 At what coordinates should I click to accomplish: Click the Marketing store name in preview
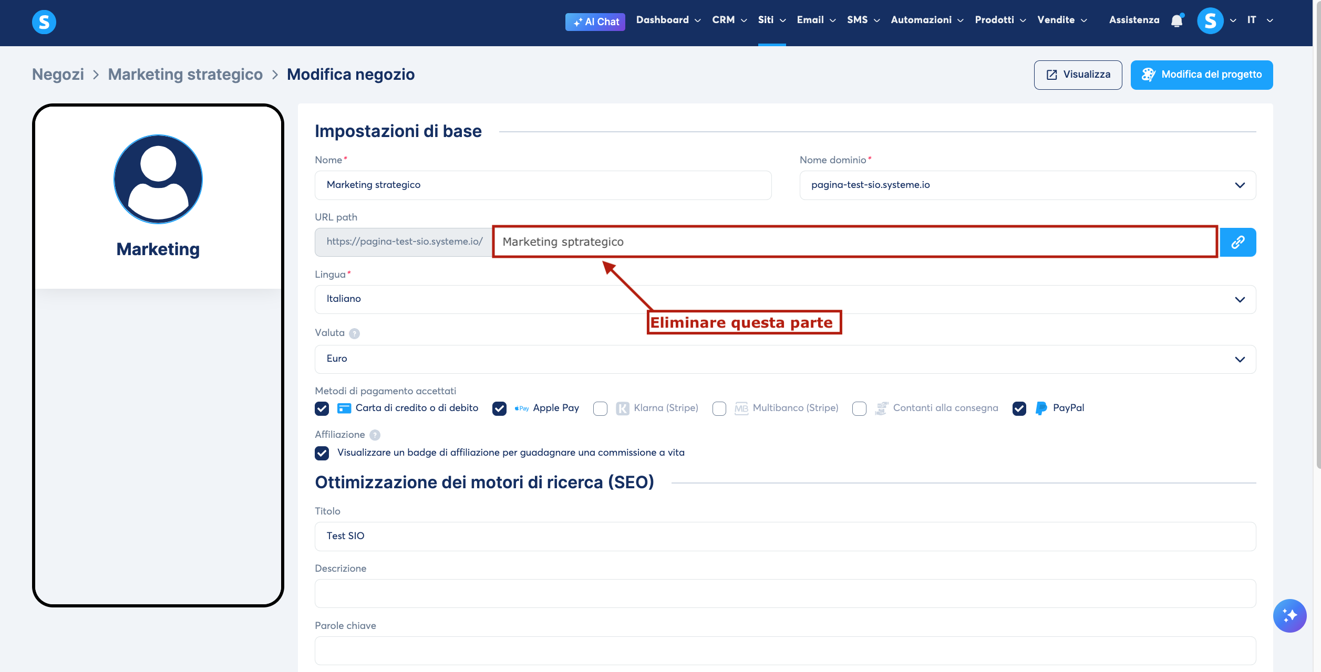coord(158,249)
